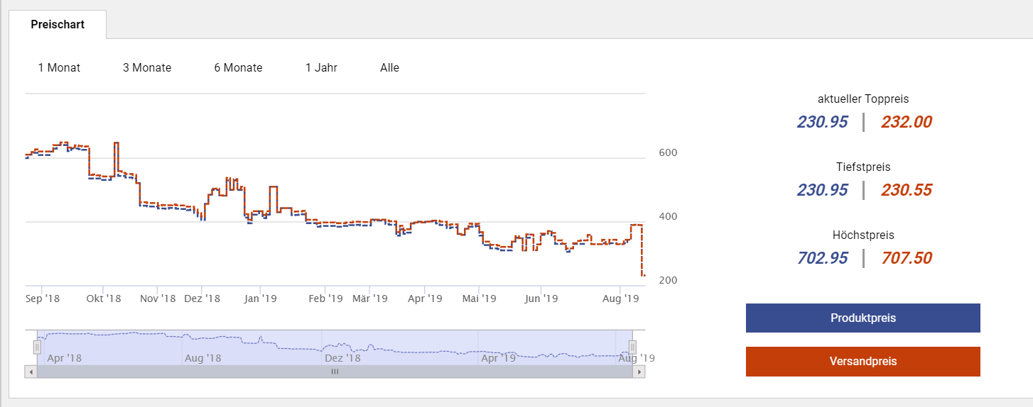The height and width of the screenshot is (407, 1033).
Task: Open the Preischart tab
Action: [x=58, y=25]
